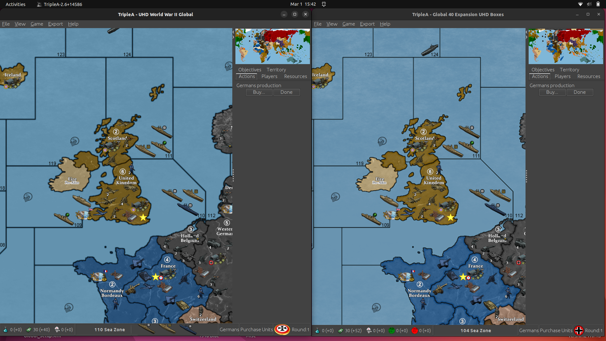Click German cross roundel on map in left window
The height and width of the screenshot is (341, 606).
pos(211,263)
